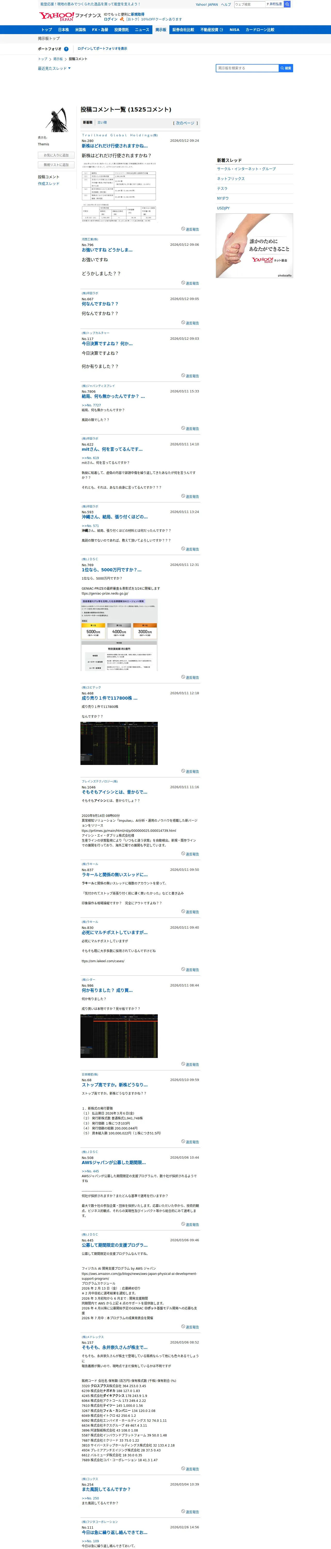Click the ログイン link in header
The height and width of the screenshot is (1549, 331).
(111, 19)
